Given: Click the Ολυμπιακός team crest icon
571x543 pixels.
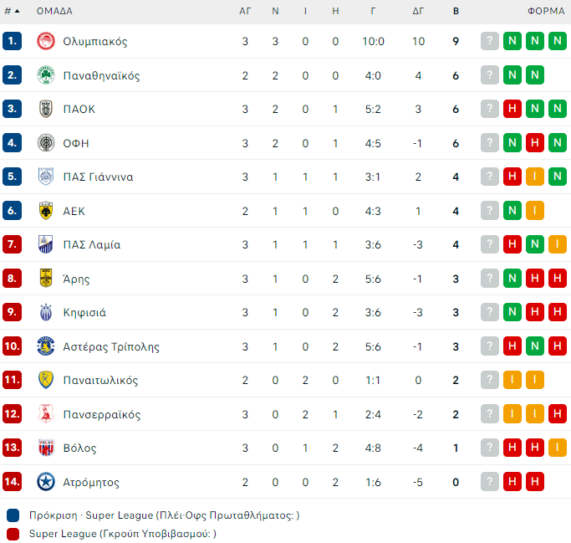Looking at the screenshot, I should pos(46,41).
